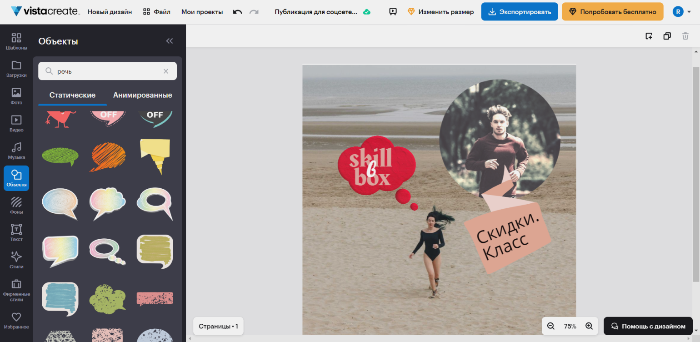The height and width of the screenshot is (342, 700).
Task: Open the Избранное (Favorites) sidebar section
Action: pyautogui.click(x=16, y=320)
